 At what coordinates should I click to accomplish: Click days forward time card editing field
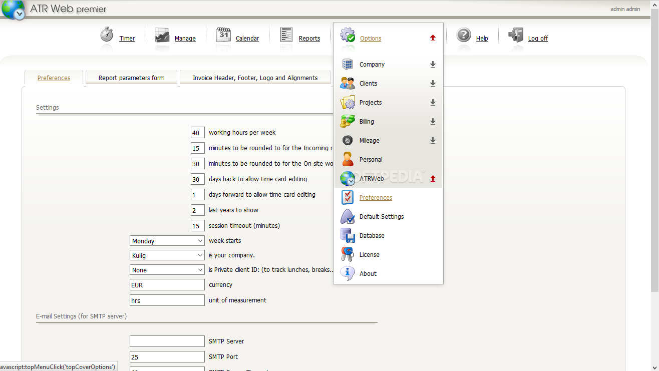click(198, 195)
